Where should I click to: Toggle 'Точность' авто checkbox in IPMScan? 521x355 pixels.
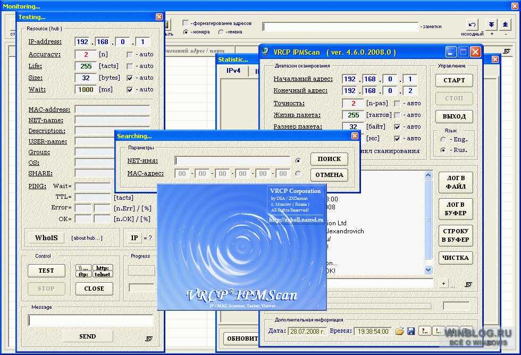click(397, 104)
